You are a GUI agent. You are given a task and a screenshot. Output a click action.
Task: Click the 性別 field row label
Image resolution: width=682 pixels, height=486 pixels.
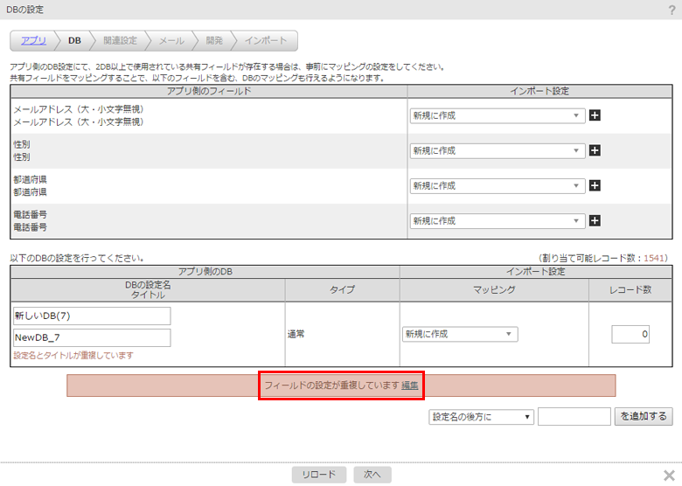pos(22,150)
